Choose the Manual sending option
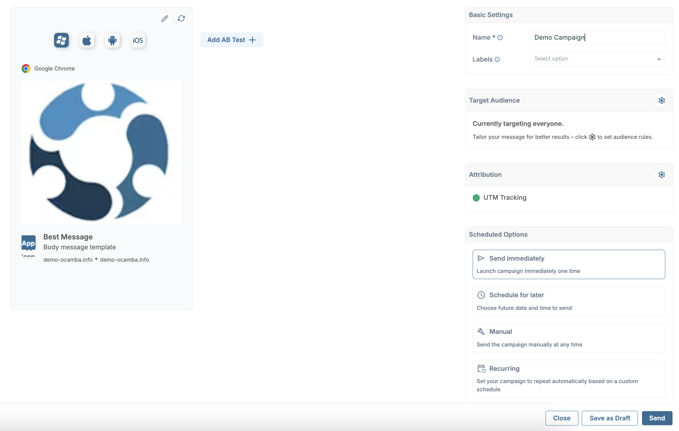Viewport: 679px width, 431px height. click(568, 338)
